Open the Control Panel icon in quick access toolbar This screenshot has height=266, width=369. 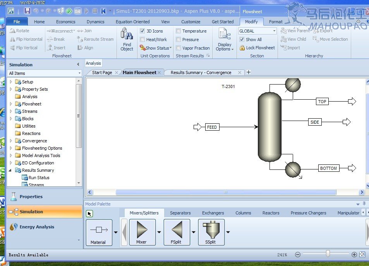click(x=78, y=11)
